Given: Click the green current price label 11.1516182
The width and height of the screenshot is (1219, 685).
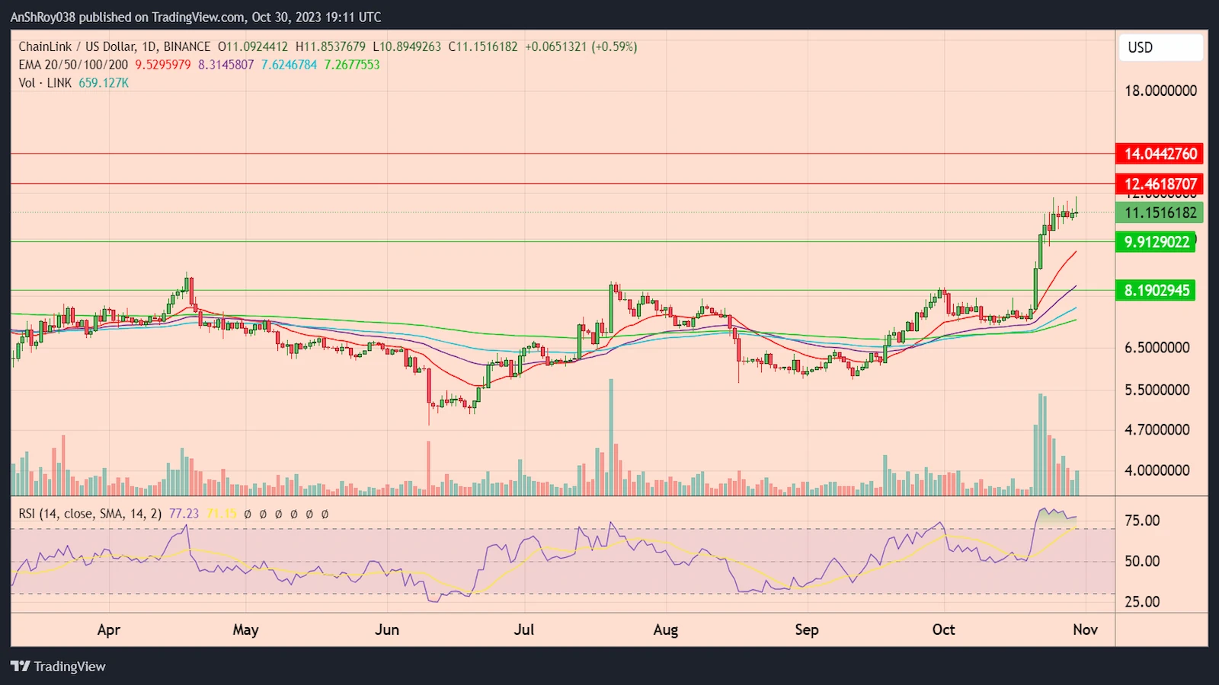Looking at the screenshot, I should (x=1160, y=214).
